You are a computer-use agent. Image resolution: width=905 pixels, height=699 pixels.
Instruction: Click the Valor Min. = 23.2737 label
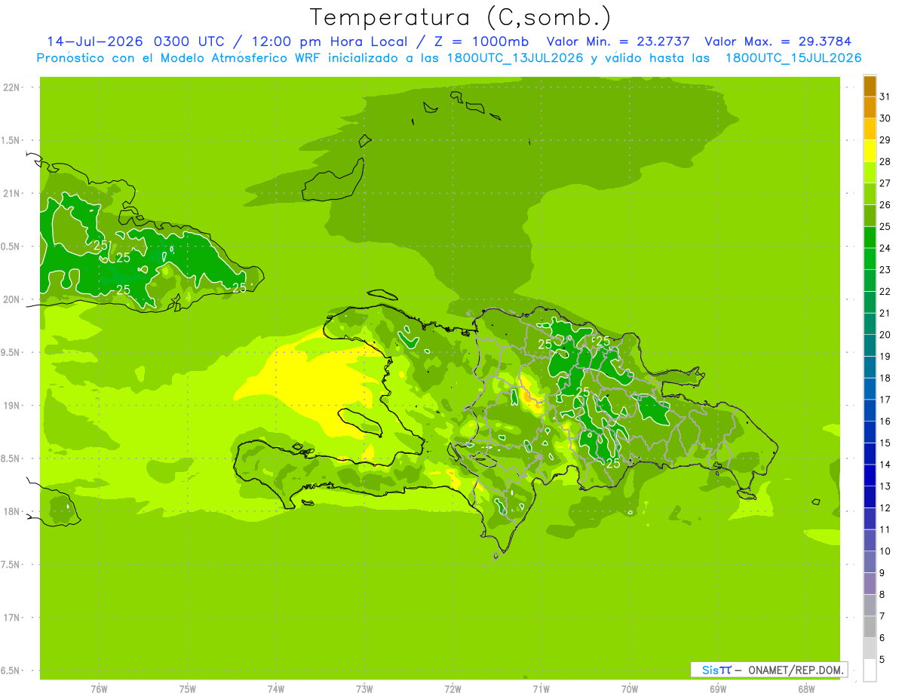(x=618, y=41)
